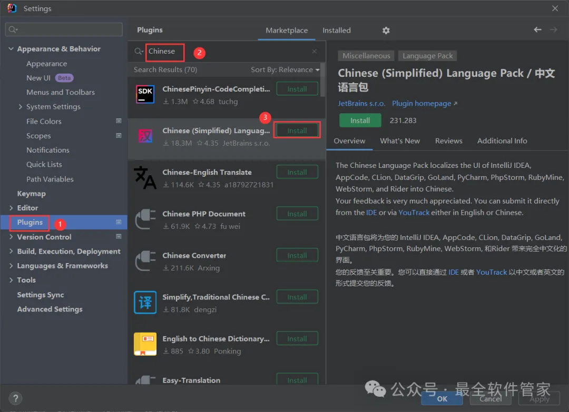
Task: Select Path Variables settings
Action: [50, 179]
